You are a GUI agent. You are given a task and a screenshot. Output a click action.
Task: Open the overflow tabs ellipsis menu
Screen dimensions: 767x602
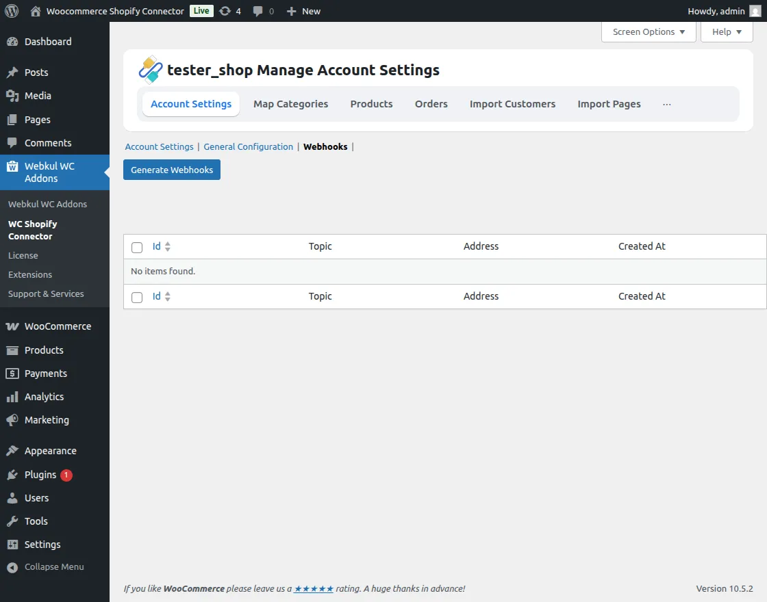[x=667, y=103]
